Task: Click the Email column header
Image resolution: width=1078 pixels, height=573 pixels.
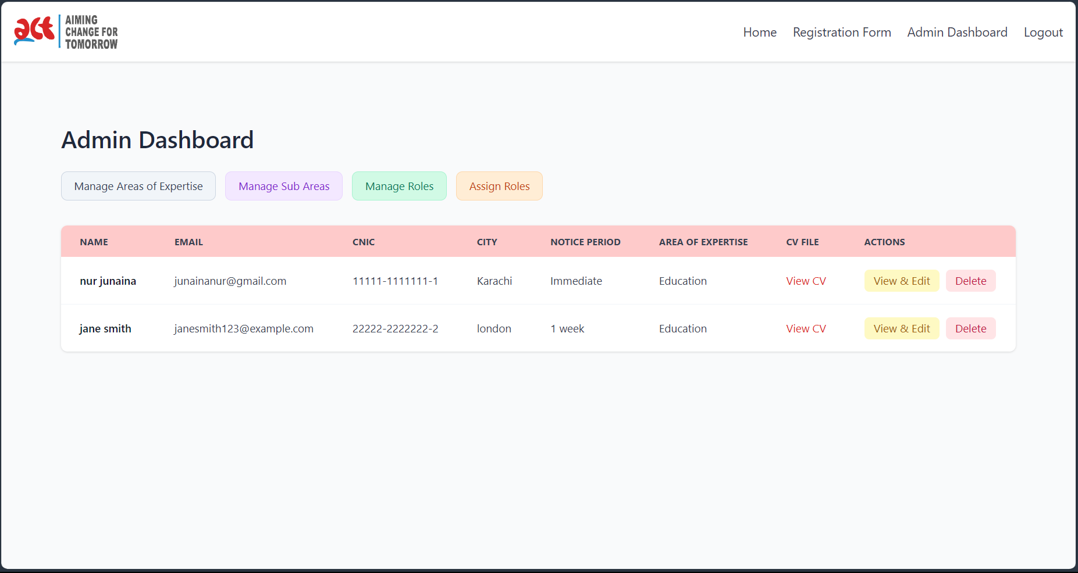Action: tap(188, 242)
